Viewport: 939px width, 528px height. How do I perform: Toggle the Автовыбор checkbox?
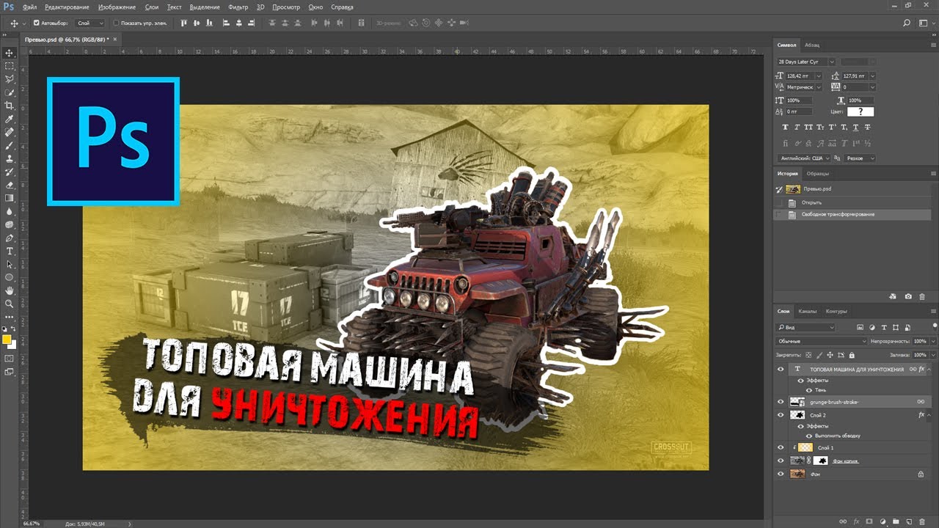pyautogui.click(x=37, y=23)
